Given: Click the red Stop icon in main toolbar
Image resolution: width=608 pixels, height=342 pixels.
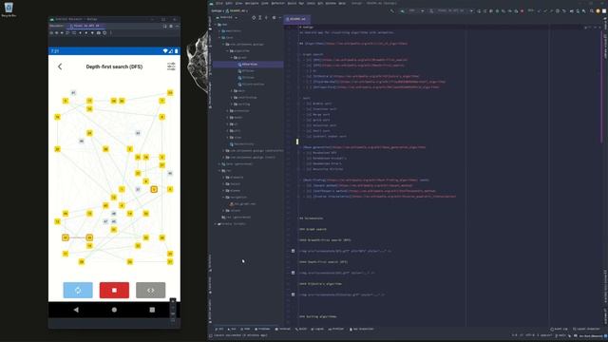Looking at the screenshot, I should [x=522, y=11].
